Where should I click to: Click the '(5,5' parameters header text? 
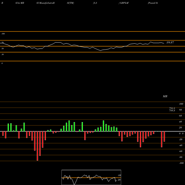click(95, 3)
